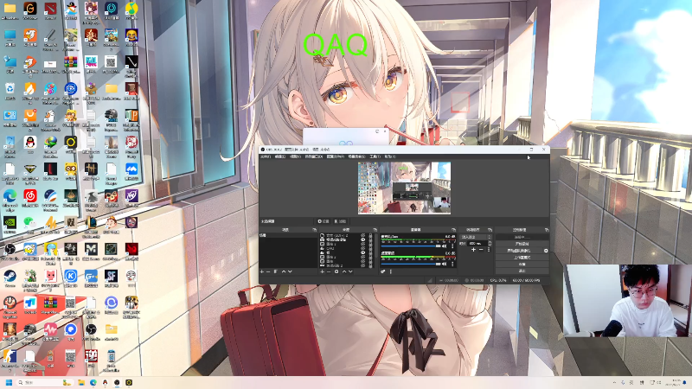Open the Recycle Bin desktop icon
Viewport: 692px width, 389px height.
(x=10, y=91)
